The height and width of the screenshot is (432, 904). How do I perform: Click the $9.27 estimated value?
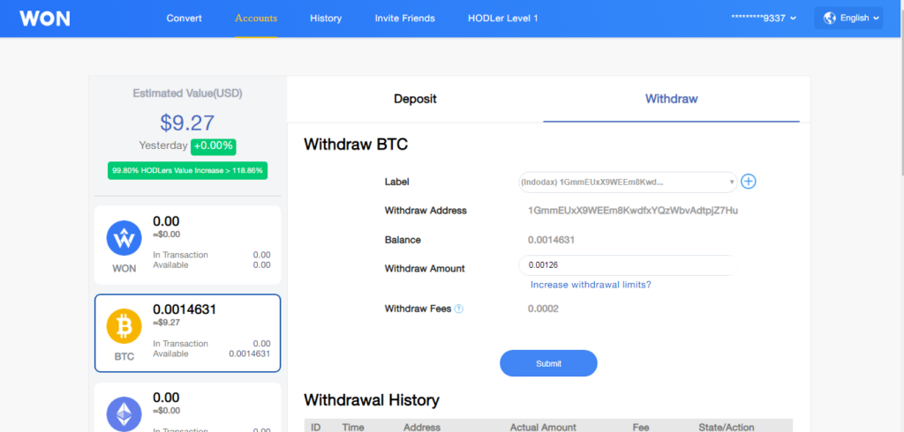pyautogui.click(x=187, y=123)
